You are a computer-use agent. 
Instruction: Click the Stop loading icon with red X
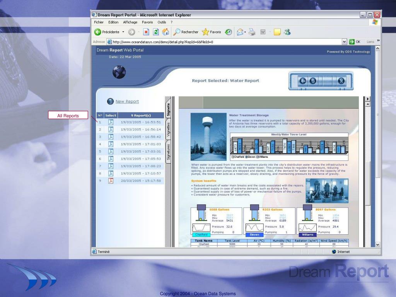[146, 32]
